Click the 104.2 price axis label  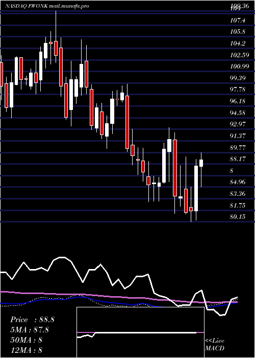(238, 43)
